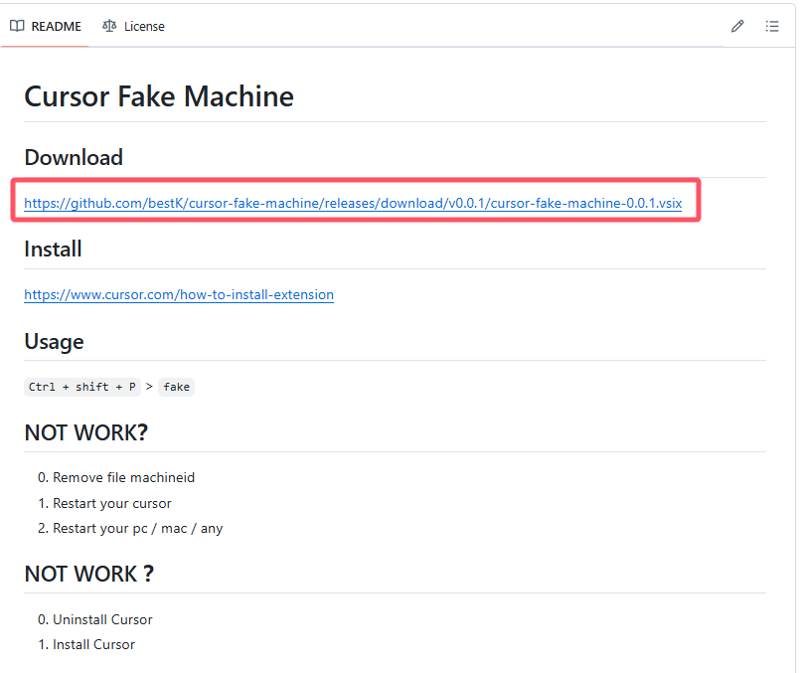The height and width of the screenshot is (673, 801).
Task: Click the Download section heading
Action: click(x=74, y=157)
